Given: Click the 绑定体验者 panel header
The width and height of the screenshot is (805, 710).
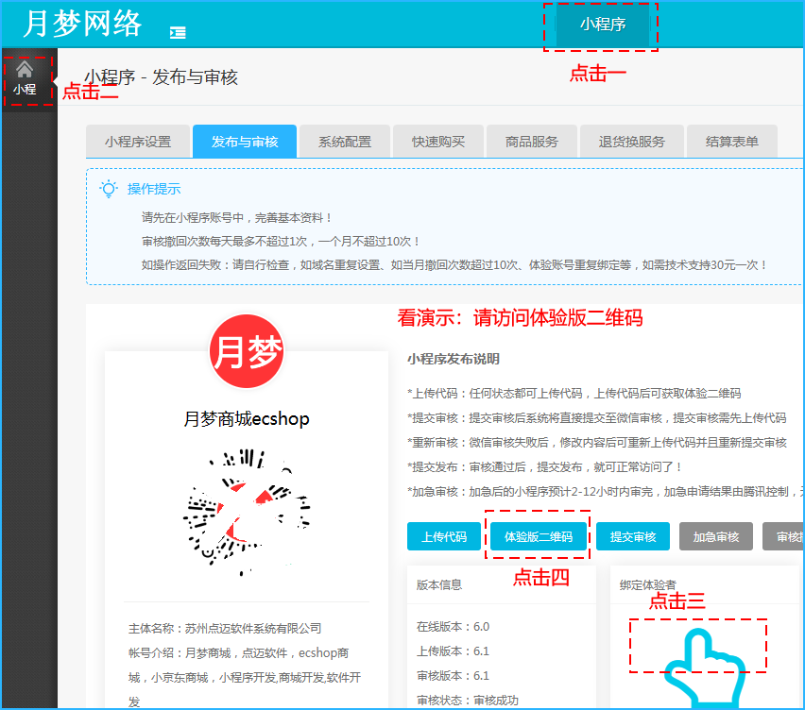Looking at the screenshot, I should click(648, 584).
